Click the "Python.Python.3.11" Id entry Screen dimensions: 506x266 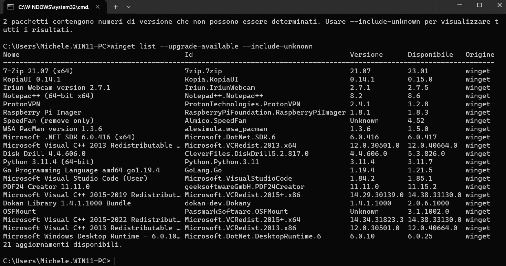coord(222,162)
